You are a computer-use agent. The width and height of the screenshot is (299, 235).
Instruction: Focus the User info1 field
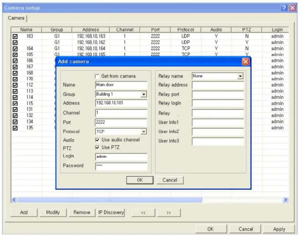(x=218, y=122)
